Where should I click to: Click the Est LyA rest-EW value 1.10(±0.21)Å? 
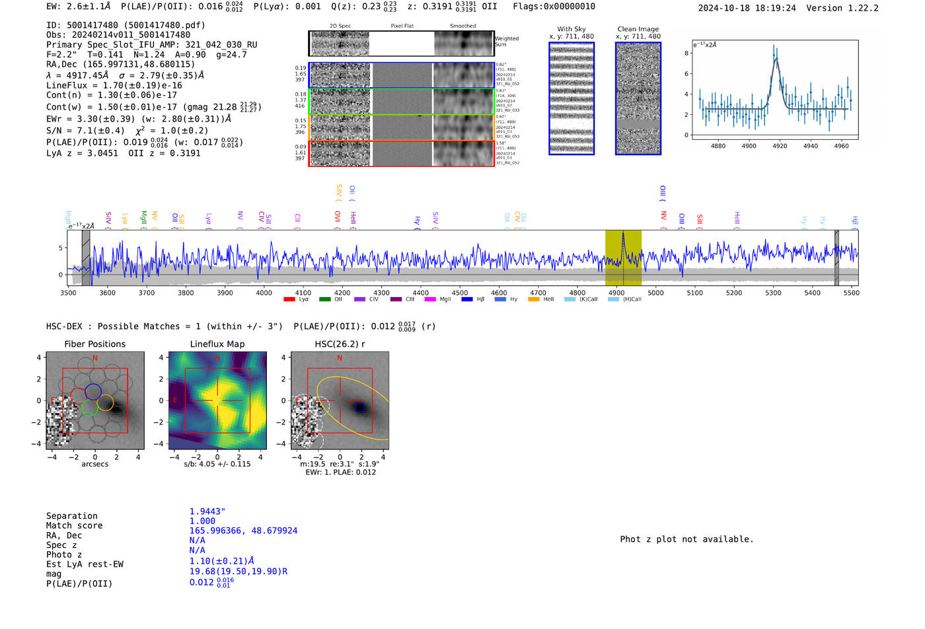[x=222, y=561]
